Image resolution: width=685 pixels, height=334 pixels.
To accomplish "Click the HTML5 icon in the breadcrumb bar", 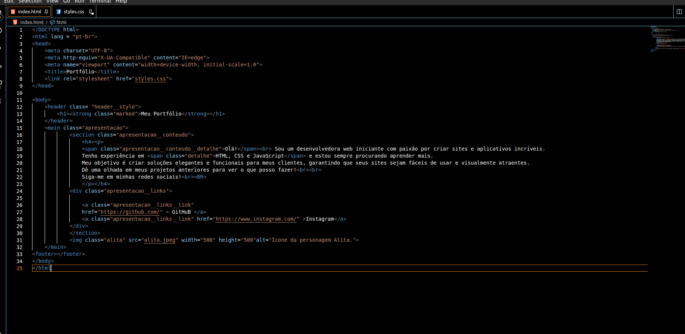I will coord(15,22).
